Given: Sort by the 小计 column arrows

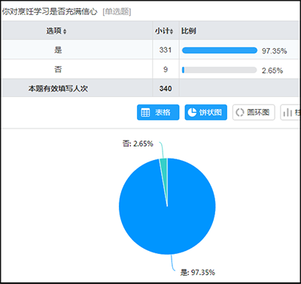Looking at the screenshot, I should click(x=172, y=32).
